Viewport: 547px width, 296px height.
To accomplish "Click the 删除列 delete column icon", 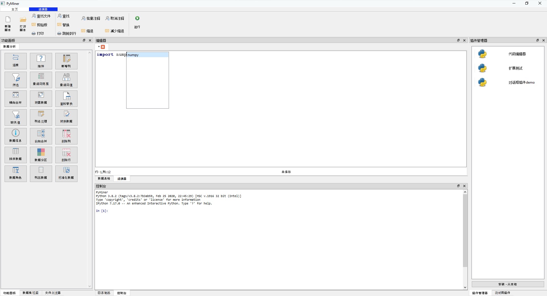I will 66,136.
